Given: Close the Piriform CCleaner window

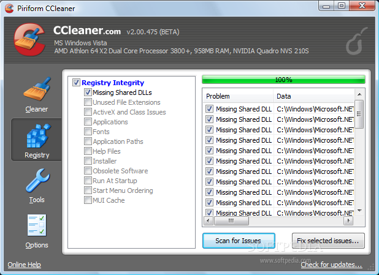Looking at the screenshot, I should pos(362,6).
